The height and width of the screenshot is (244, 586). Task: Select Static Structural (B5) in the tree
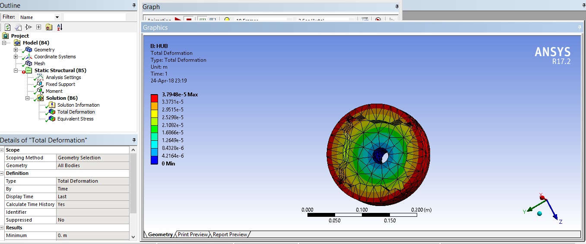click(60, 70)
